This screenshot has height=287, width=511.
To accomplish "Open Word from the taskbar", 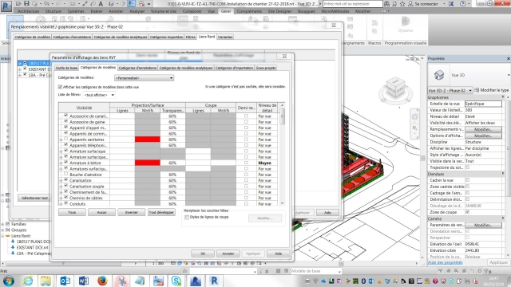I will tap(83, 281).
